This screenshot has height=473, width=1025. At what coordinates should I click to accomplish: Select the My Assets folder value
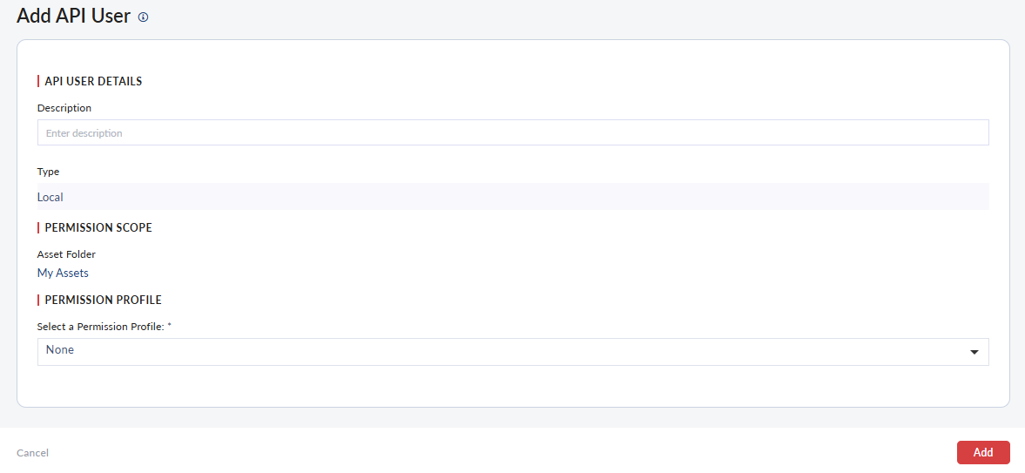click(x=63, y=273)
